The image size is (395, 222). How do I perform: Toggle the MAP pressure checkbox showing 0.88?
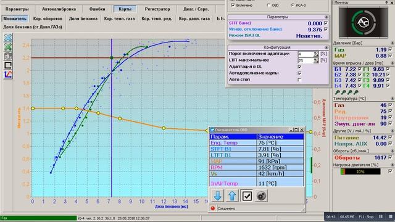pos(390,55)
